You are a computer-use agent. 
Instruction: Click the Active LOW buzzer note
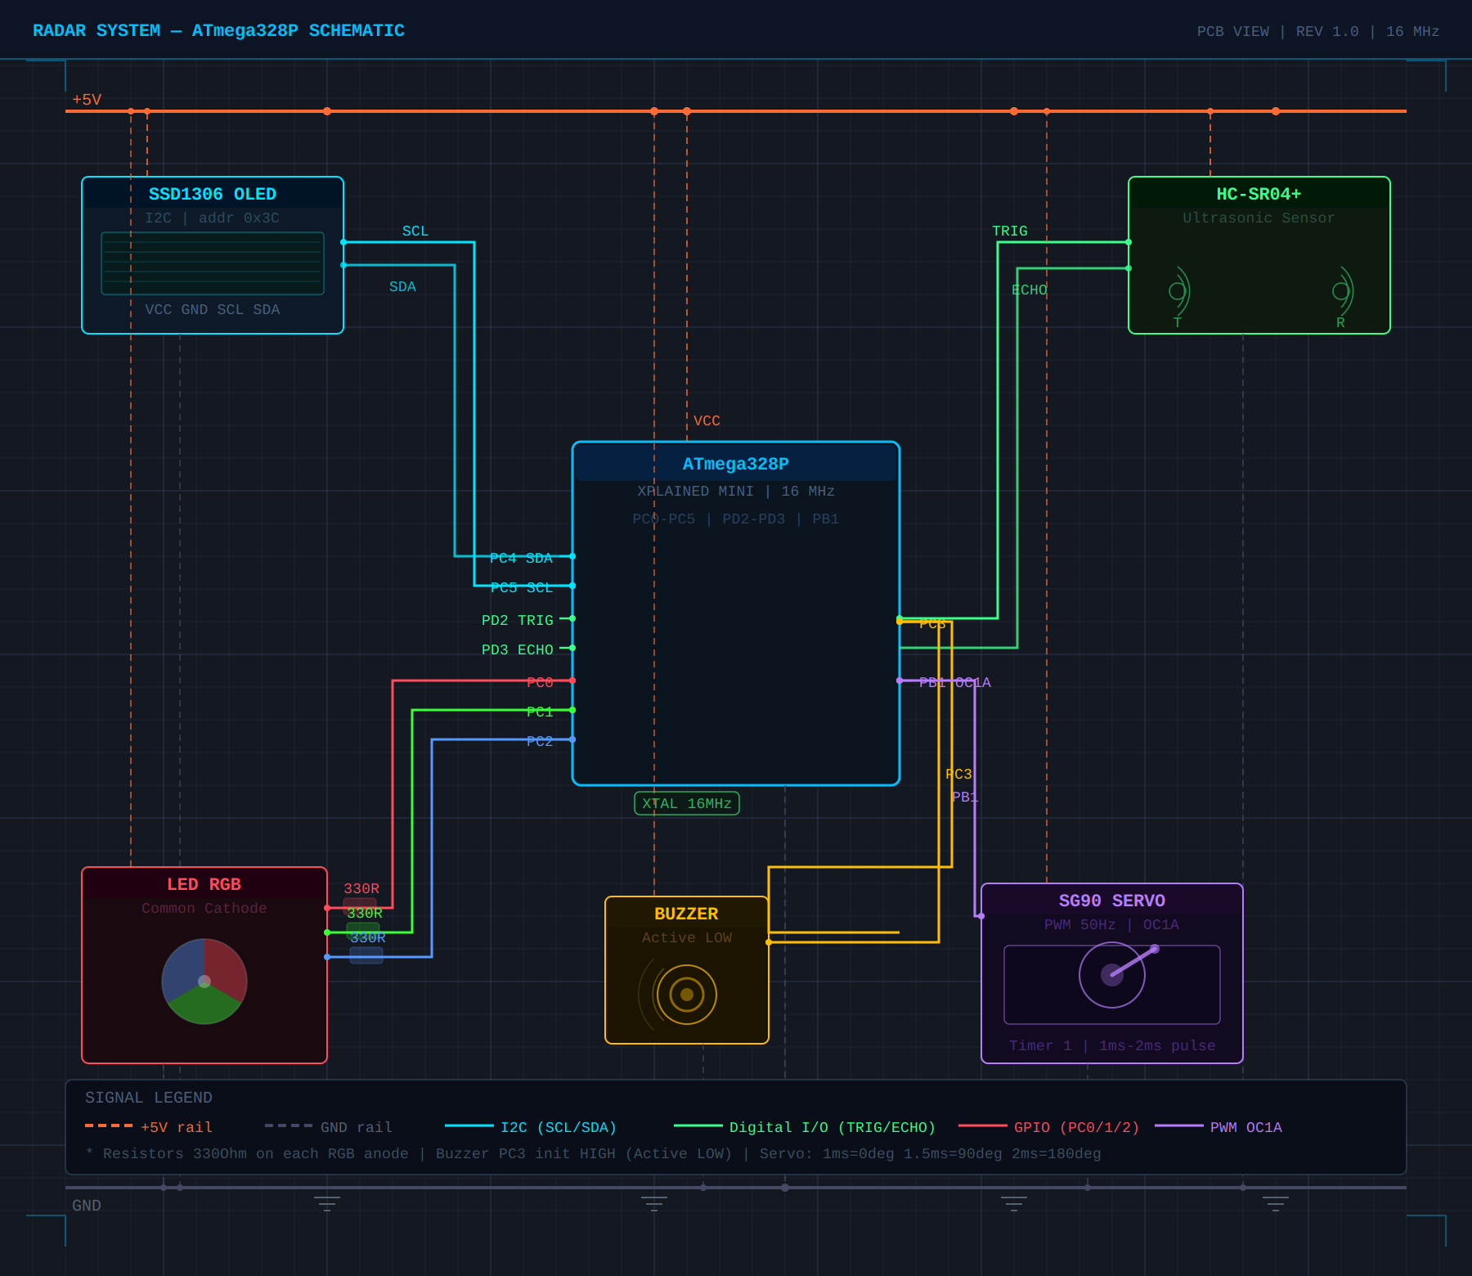click(686, 937)
